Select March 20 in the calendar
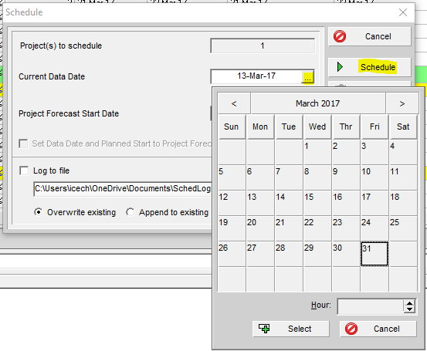 tap(260, 228)
